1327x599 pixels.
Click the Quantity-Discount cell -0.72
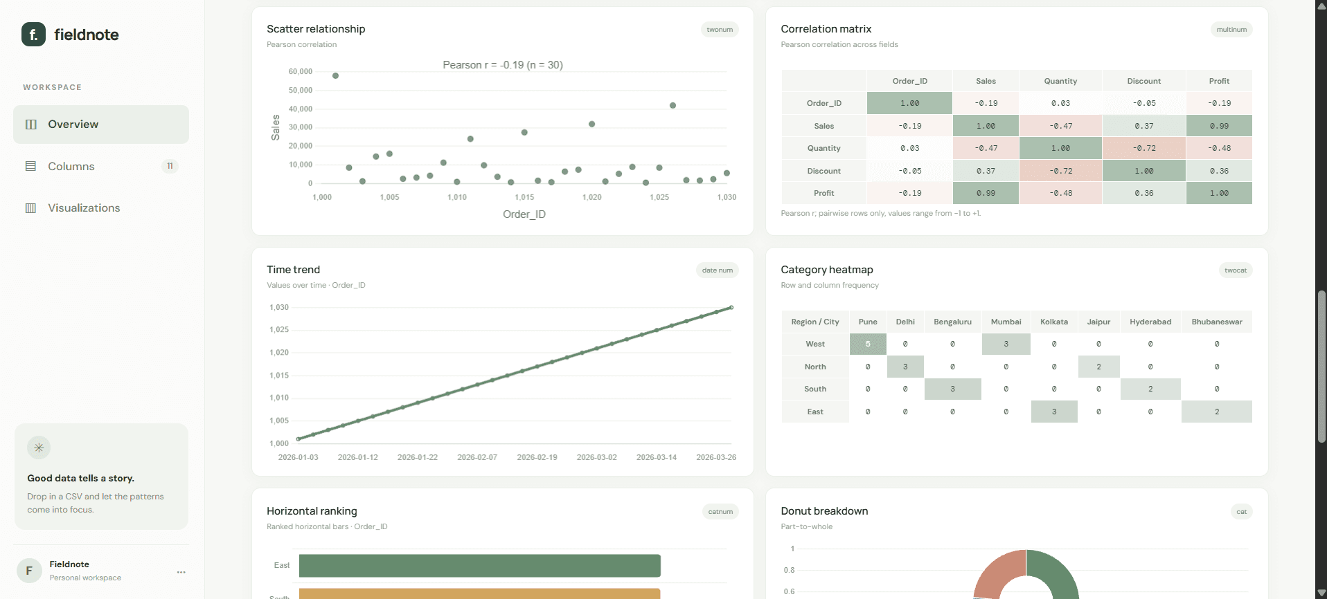pos(1143,148)
